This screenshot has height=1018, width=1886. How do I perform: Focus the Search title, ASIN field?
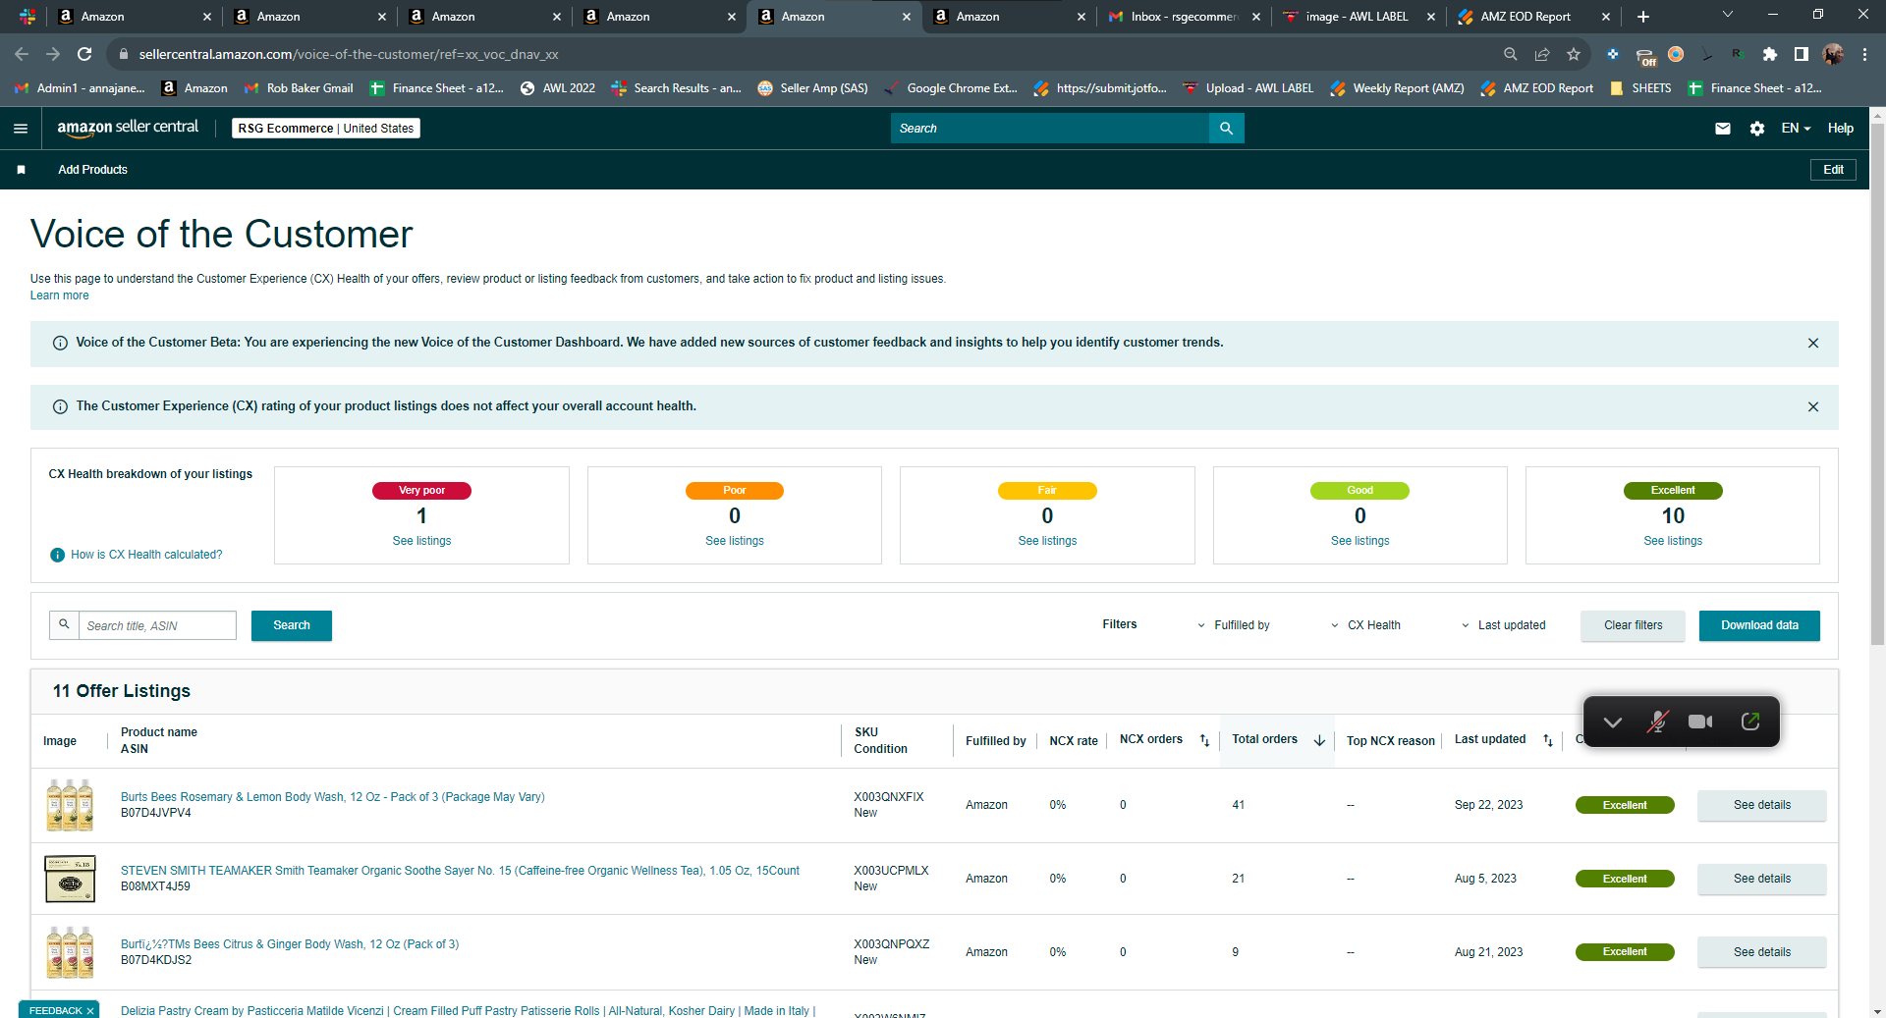point(157,625)
